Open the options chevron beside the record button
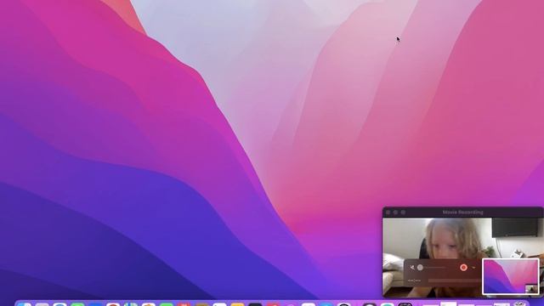Screen dimensions: 544x306 click(x=474, y=268)
